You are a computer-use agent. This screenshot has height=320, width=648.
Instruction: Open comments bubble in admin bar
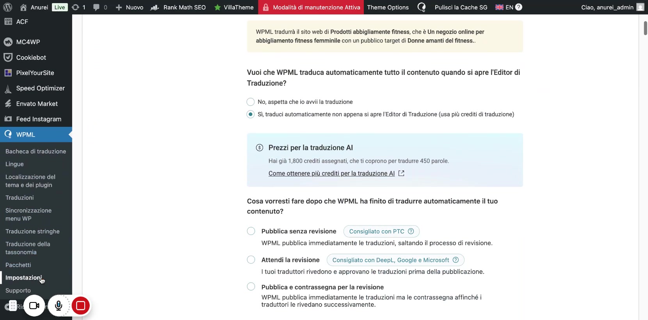point(96,7)
